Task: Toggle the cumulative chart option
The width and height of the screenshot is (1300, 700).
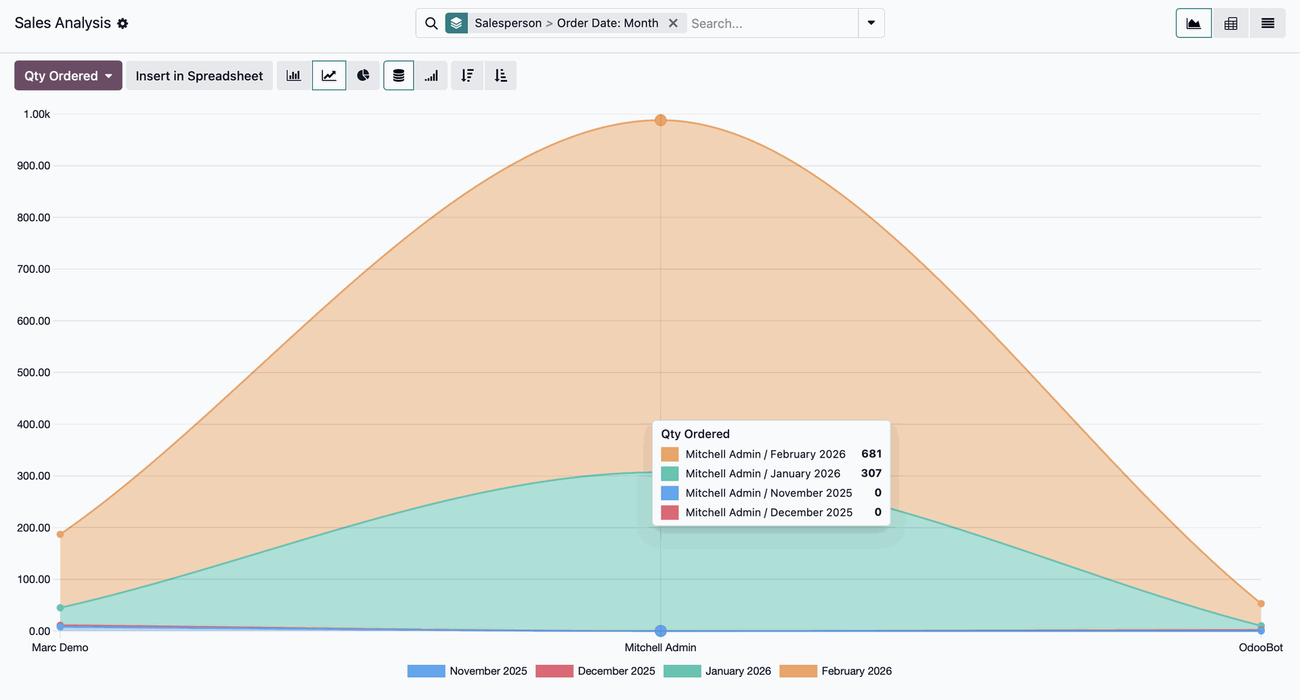Action: (x=431, y=76)
